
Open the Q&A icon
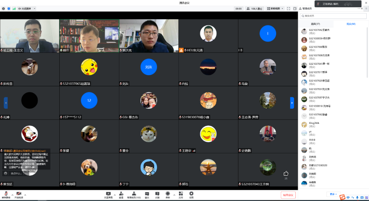pos(157,194)
